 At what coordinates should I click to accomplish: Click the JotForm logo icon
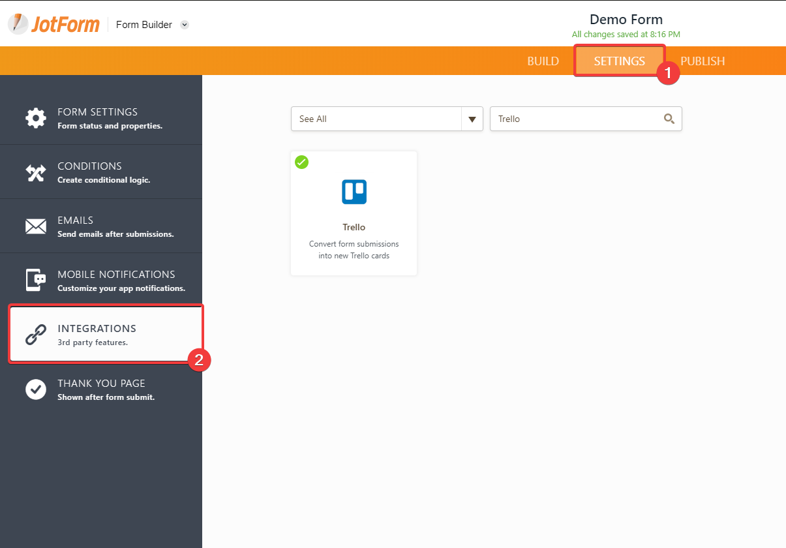pyautogui.click(x=18, y=24)
